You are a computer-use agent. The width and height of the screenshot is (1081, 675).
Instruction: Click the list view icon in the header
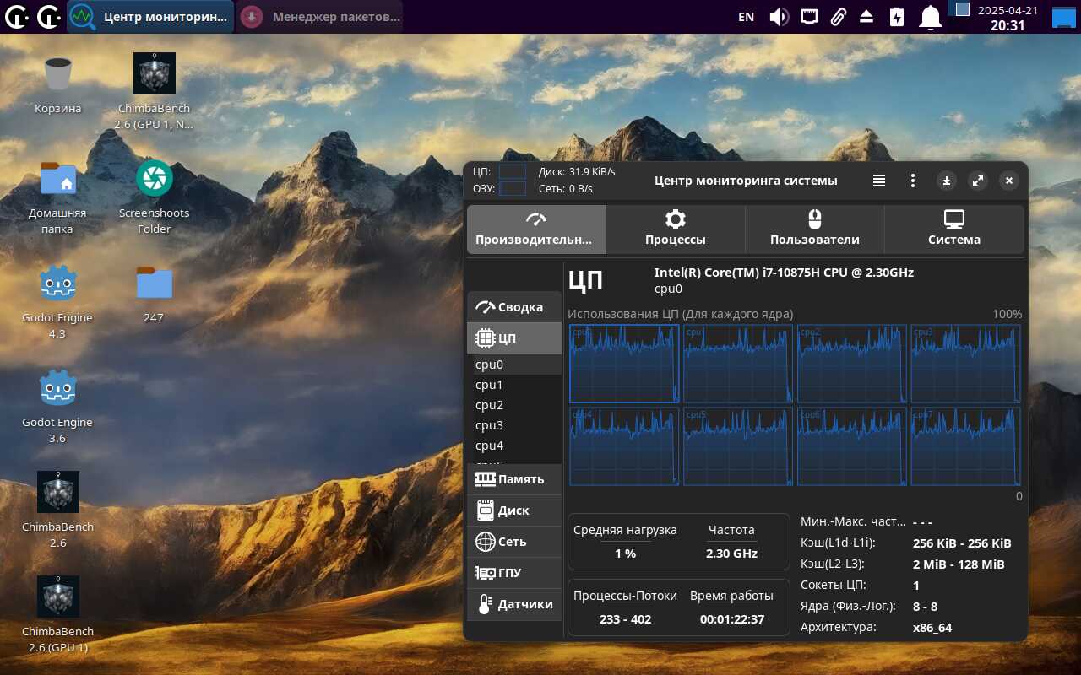coord(879,181)
